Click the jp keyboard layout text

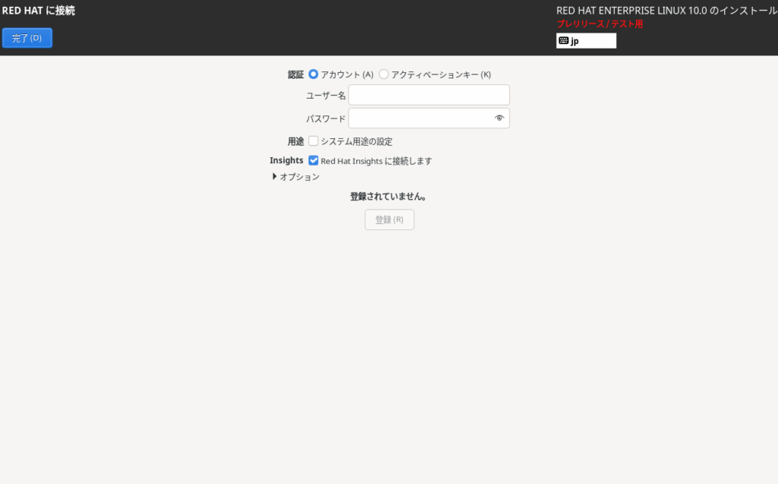click(x=575, y=41)
